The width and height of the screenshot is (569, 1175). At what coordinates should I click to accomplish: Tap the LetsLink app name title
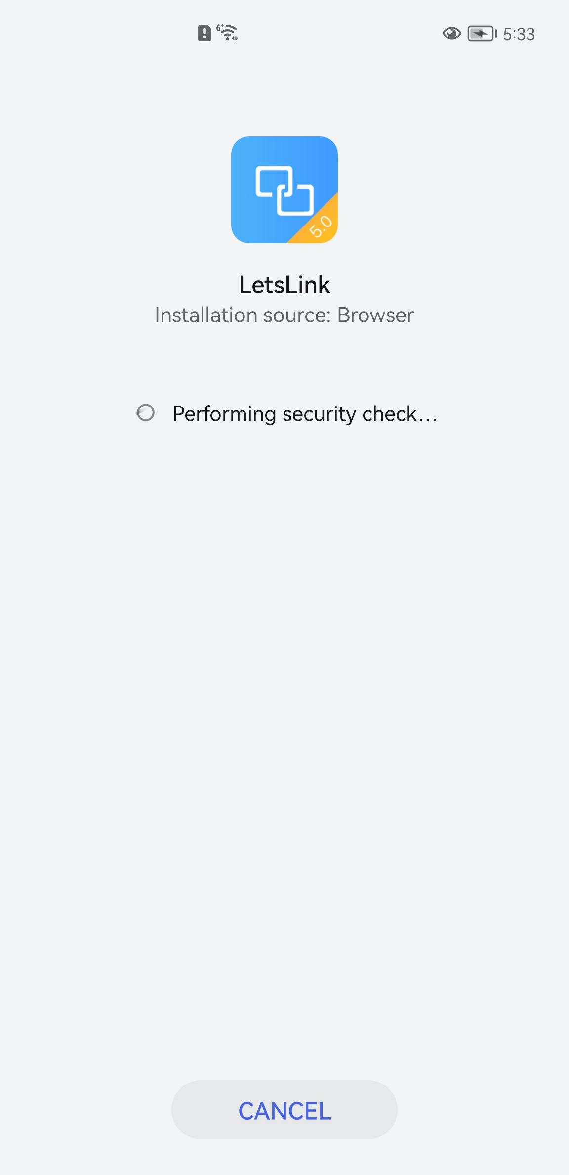point(284,285)
